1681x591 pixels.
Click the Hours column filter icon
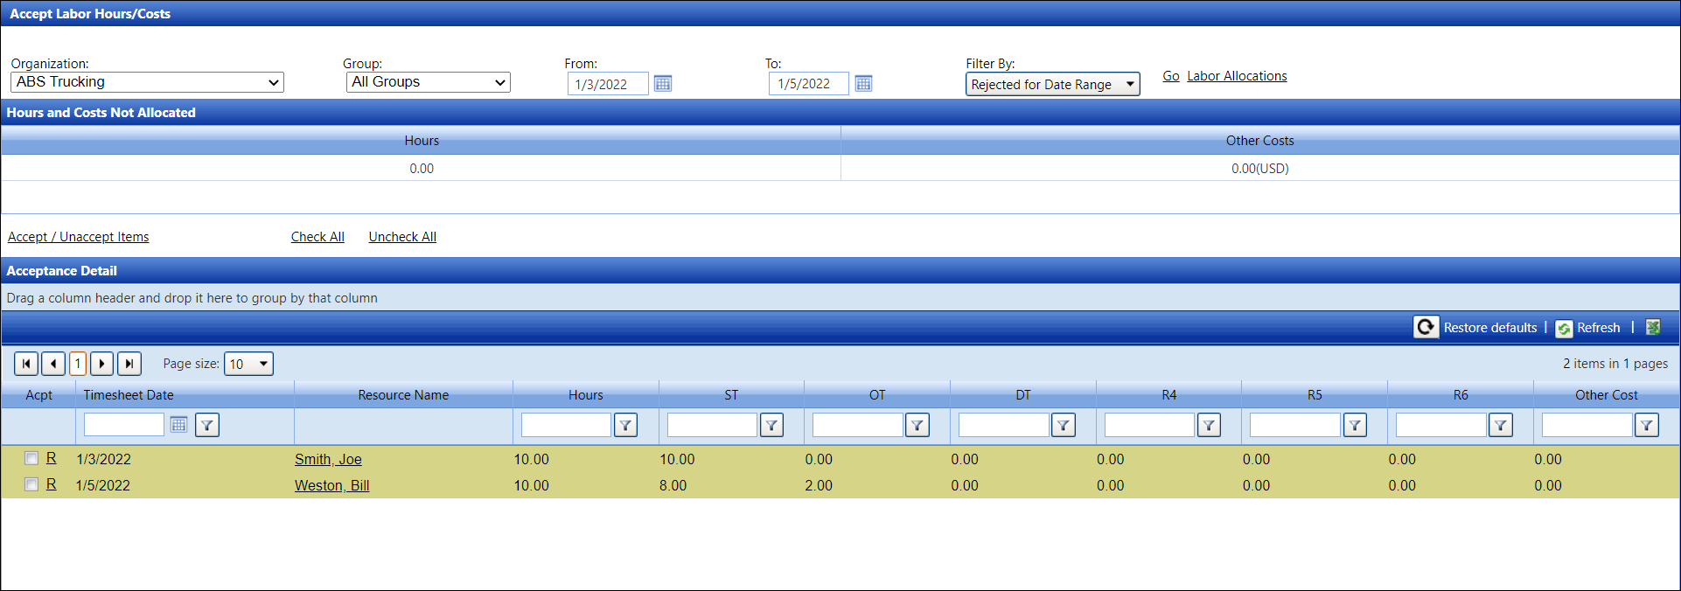[x=625, y=425]
